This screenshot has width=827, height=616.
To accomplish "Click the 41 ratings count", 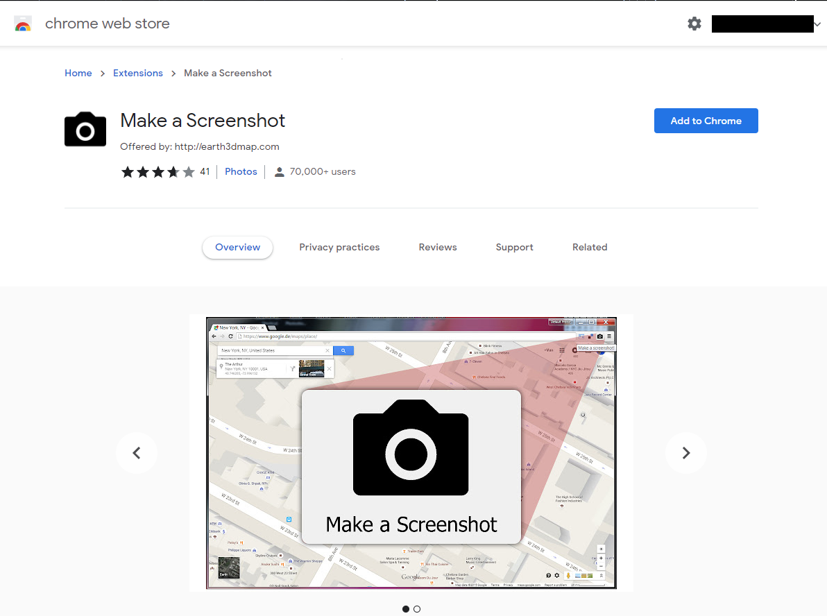I will (205, 172).
